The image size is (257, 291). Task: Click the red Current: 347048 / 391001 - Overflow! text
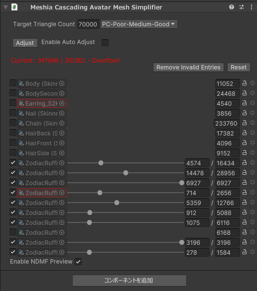tap(66, 61)
